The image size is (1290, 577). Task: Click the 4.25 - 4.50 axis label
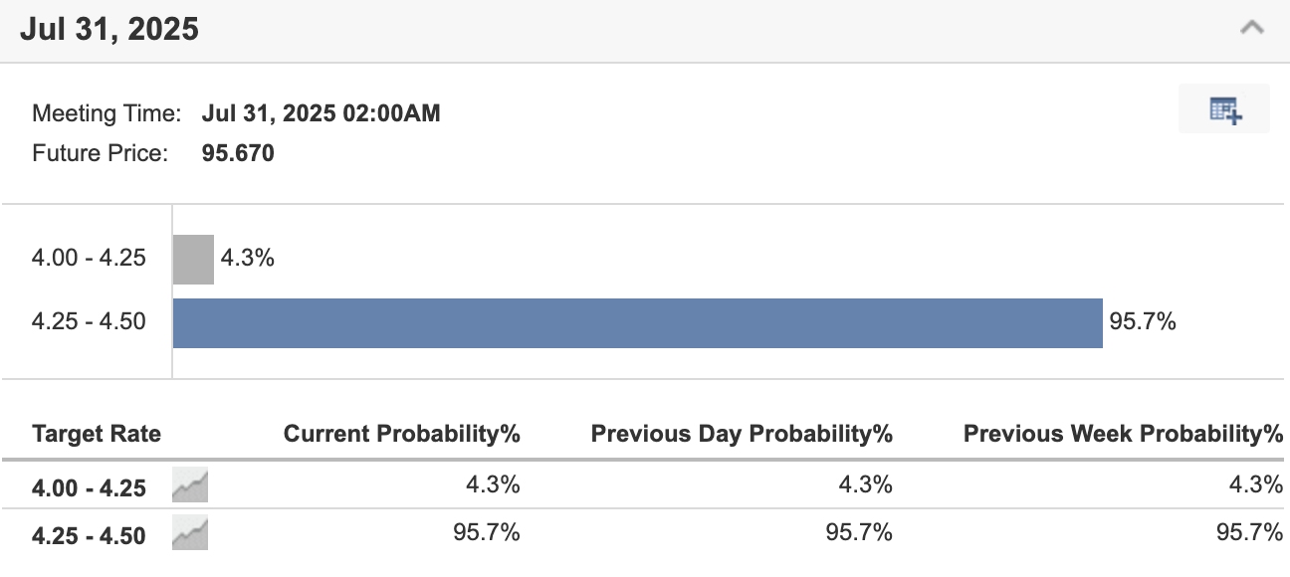(89, 320)
